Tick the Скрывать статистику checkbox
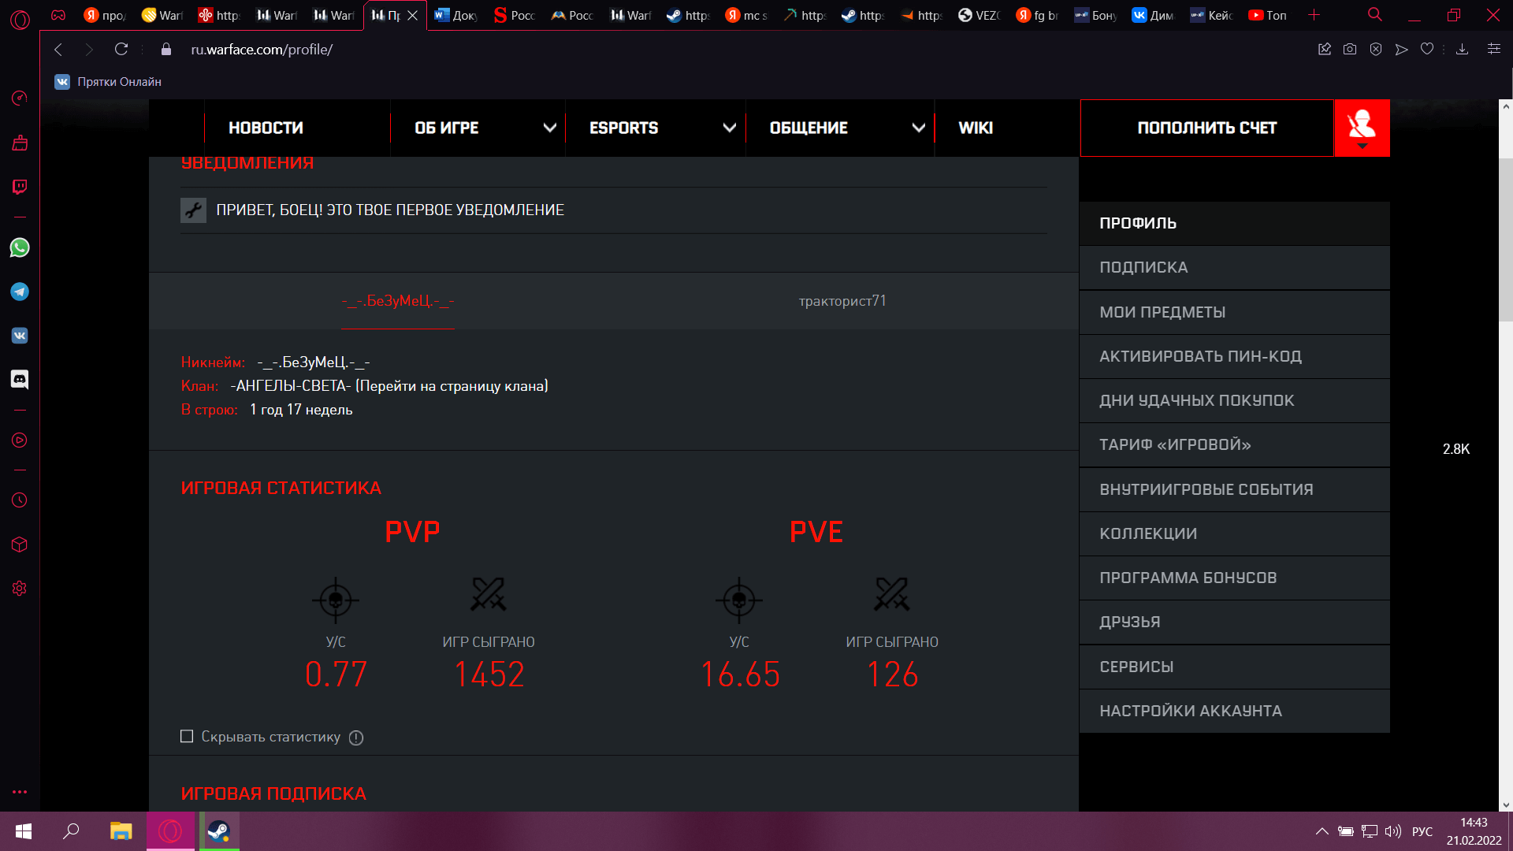This screenshot has height=851, width=1513. (x=187, y=736)
